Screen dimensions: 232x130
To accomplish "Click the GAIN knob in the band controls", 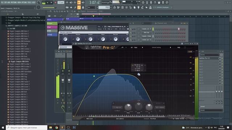I will [138, 107].
